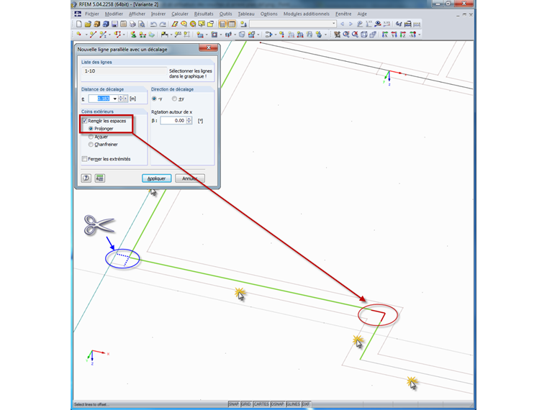547x410 pixels.
Task: Click the view in -X direction icon
Action: (x=412, y=35)
